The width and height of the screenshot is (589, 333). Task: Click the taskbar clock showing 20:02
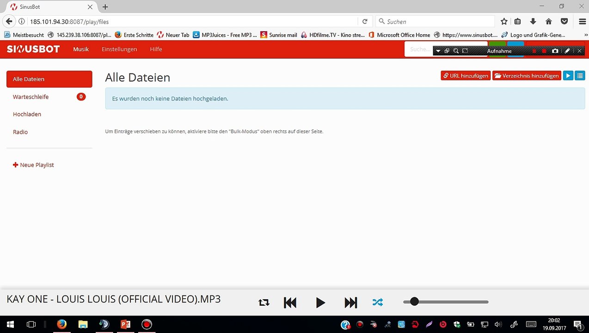(554, 320)
